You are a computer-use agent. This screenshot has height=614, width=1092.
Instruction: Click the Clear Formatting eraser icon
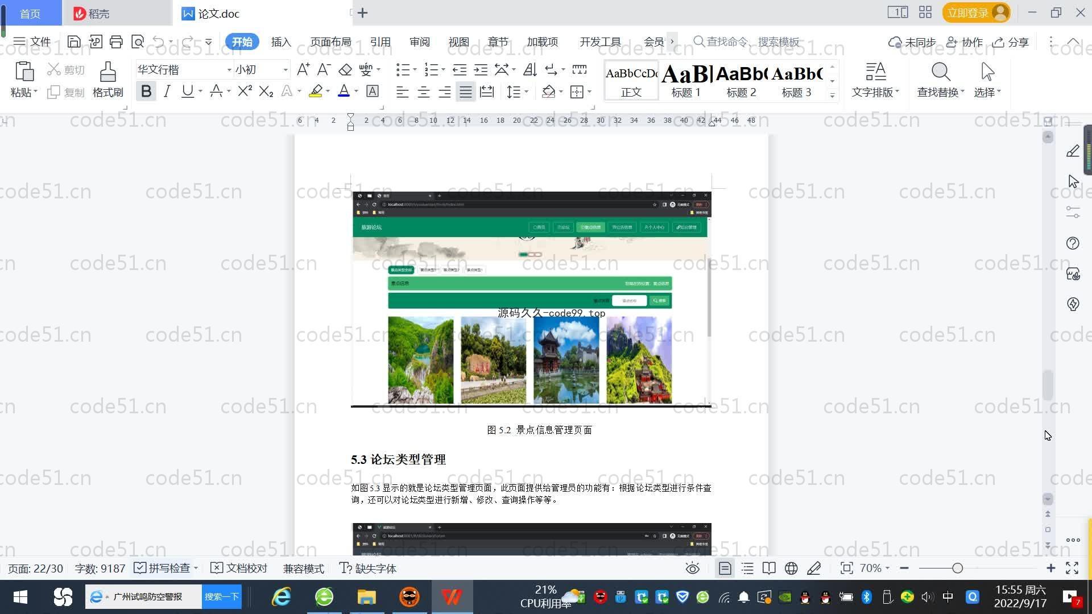(x=345, y=69)
